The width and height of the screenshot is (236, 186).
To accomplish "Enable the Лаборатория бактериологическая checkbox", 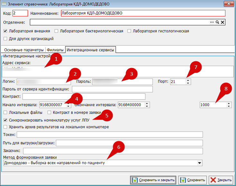I will [x=57, y=31].
